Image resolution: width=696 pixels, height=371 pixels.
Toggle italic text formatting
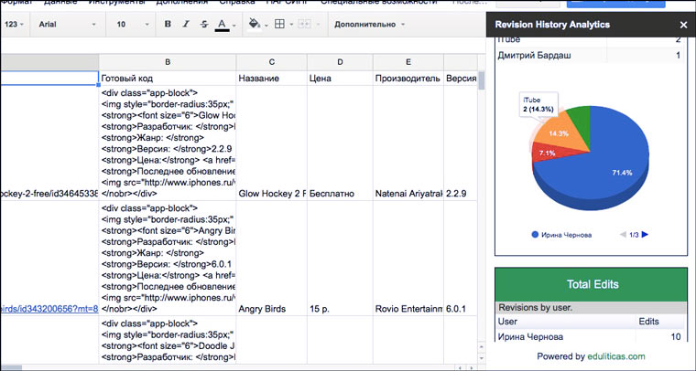[186, 24]
